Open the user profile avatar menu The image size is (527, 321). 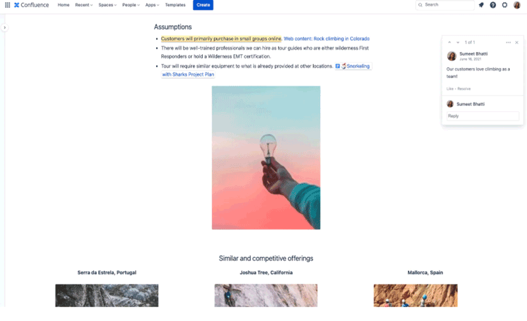click(517, 5)
